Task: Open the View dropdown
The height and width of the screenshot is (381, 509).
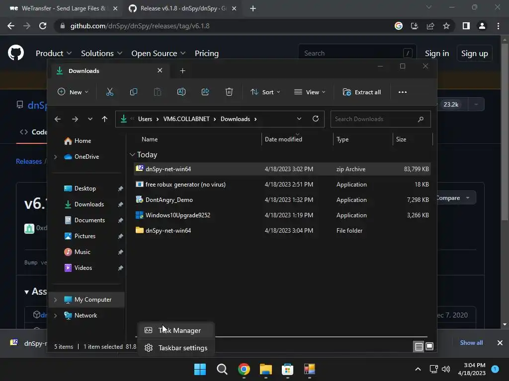Action: point(309,92)
